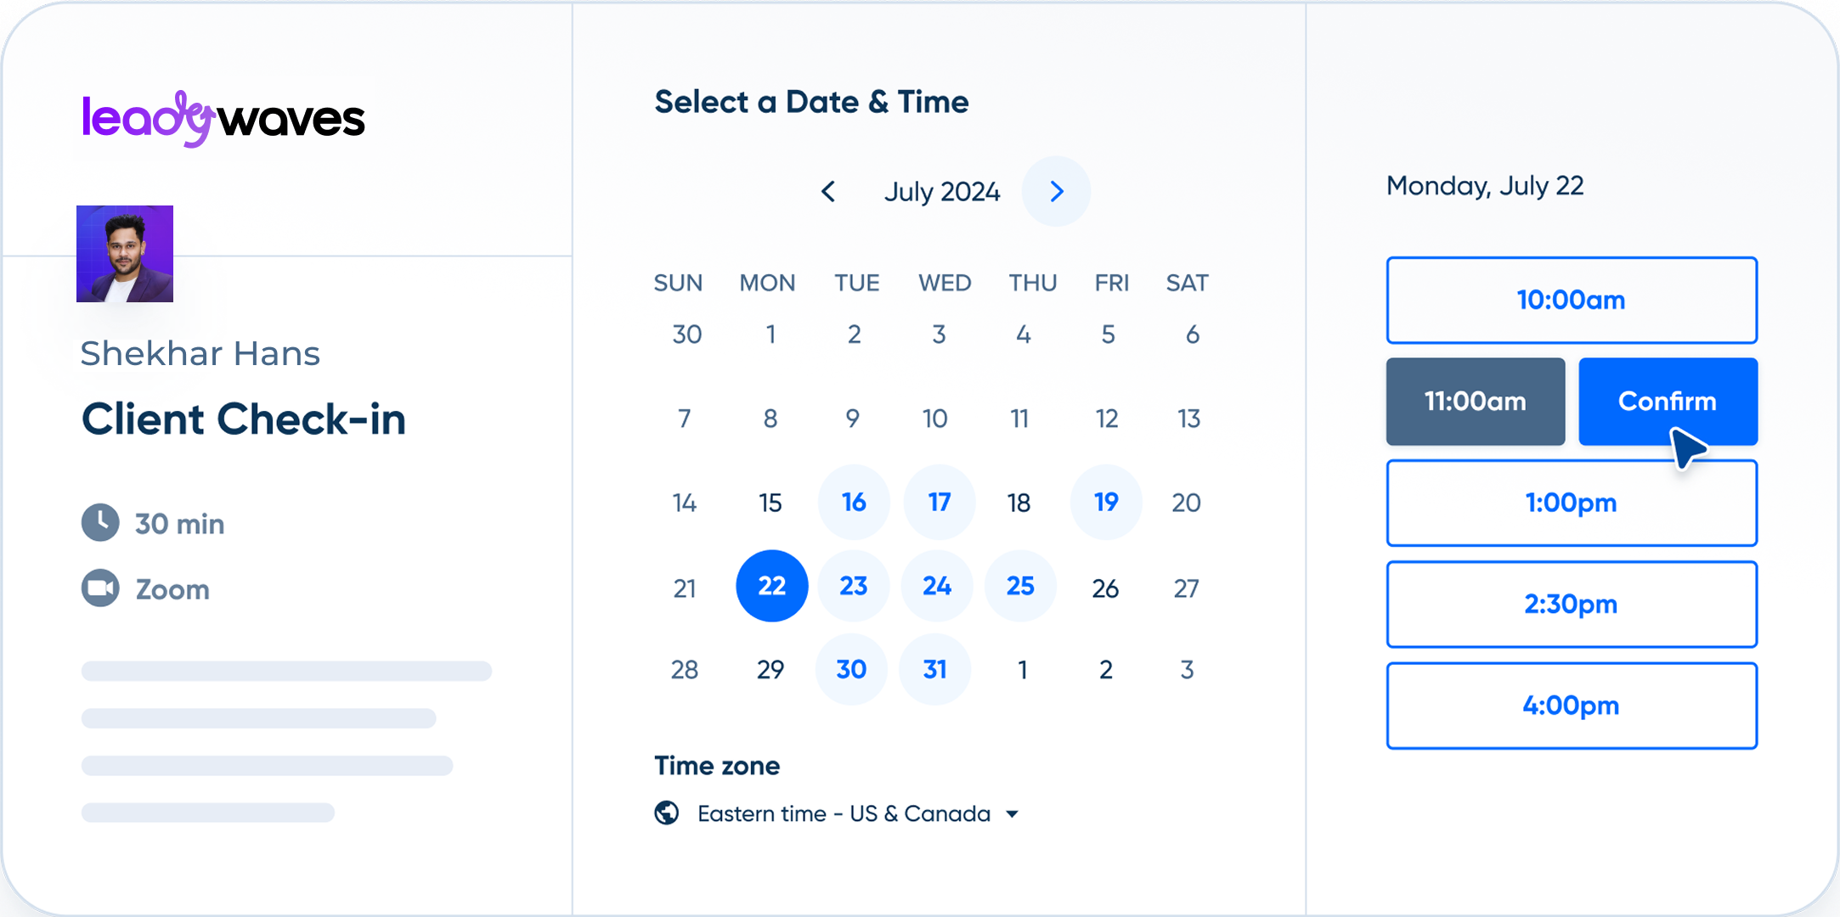This screenshot has height=917, width=1840.
Task: Select July 16 on the calendar
Action: point(854,502)
